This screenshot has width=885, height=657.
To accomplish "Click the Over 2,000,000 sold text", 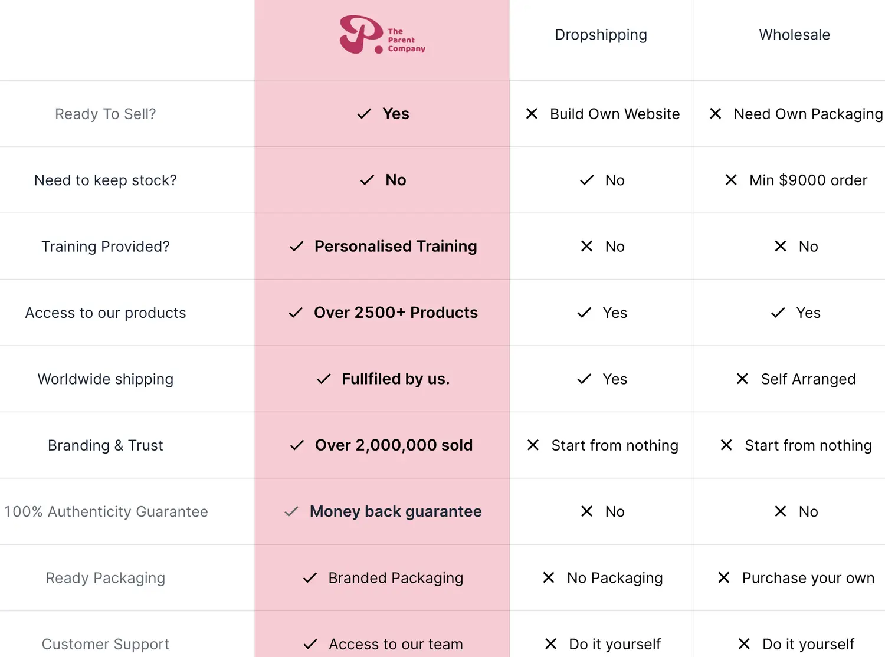I will [394, 445].
